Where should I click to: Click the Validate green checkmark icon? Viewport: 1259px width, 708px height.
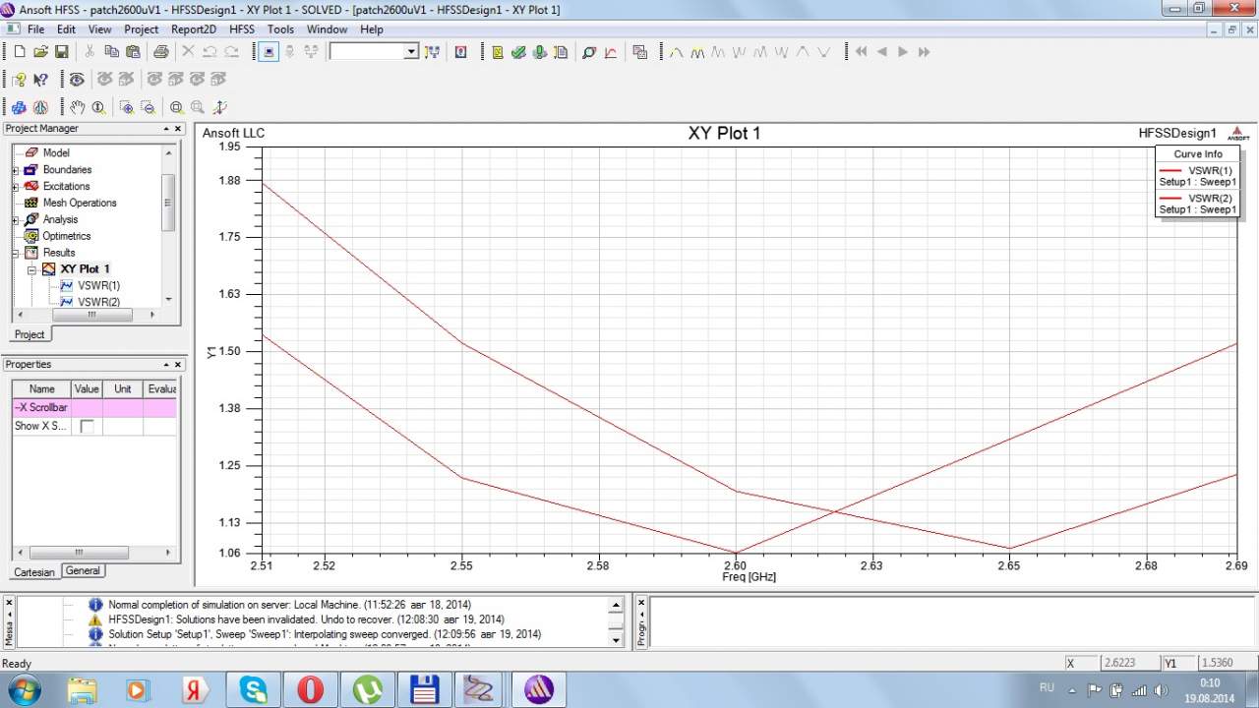pyautogui.click(x=518, y=52)
